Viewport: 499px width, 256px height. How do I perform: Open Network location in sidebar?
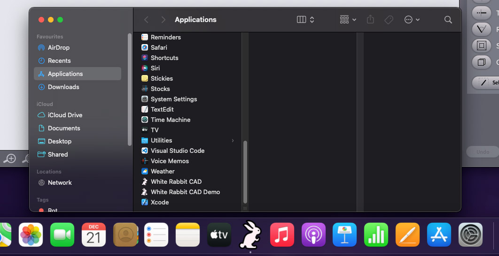point(78,183)
